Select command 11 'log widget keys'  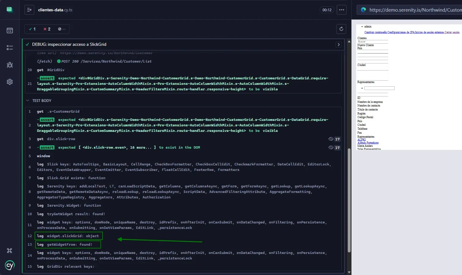point(183,225)
